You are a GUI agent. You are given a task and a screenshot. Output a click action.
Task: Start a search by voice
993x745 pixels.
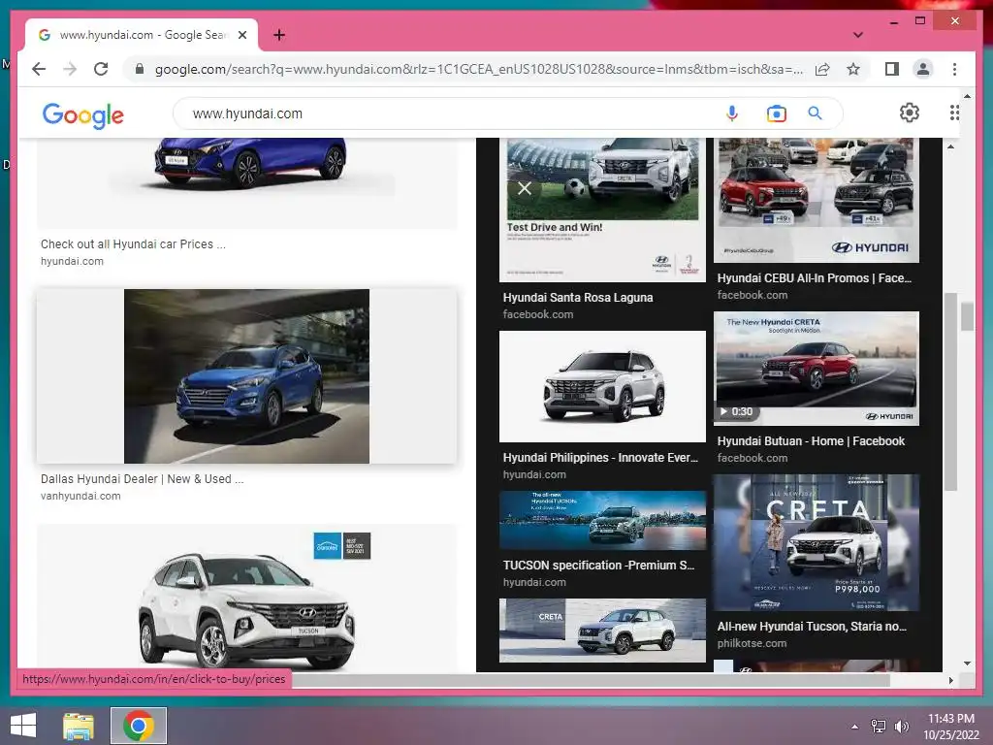click(731, 113)
